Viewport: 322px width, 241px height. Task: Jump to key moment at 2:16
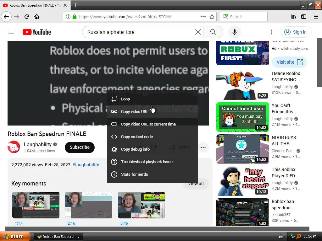tap(88, 205)
